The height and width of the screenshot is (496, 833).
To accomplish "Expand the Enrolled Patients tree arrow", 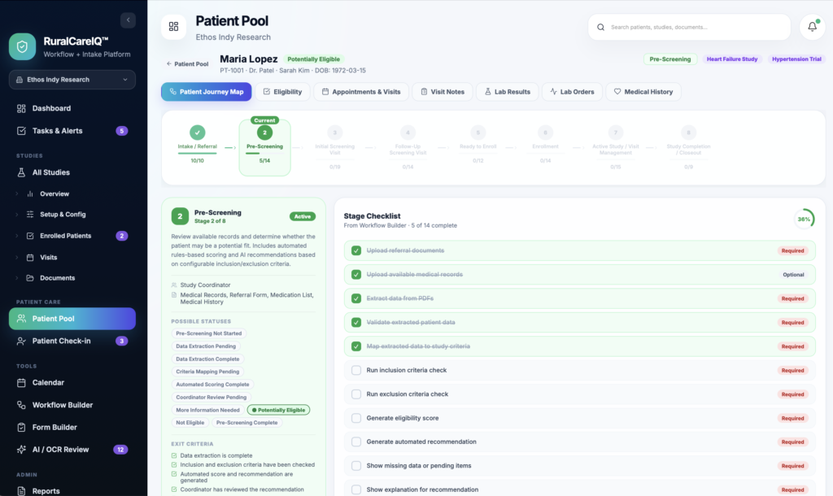I will [17, 236].
